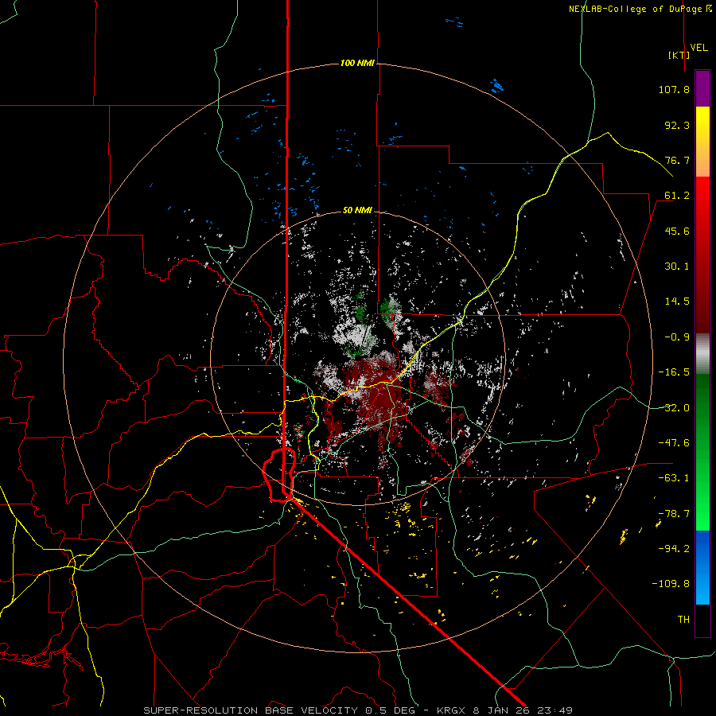Select the -0.9 legend value
The height and width of the screenshot is (716, 716).
(677, 337)
